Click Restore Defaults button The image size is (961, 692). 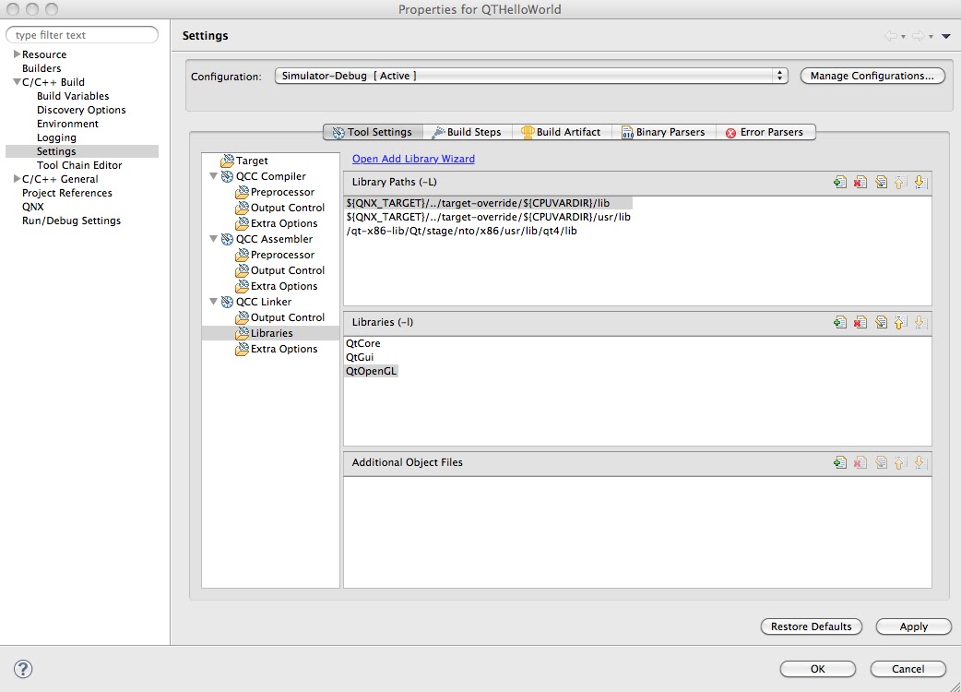[811, 626]
